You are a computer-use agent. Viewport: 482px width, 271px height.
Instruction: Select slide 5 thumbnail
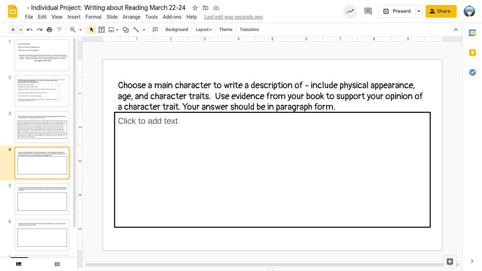click(42, 199)
